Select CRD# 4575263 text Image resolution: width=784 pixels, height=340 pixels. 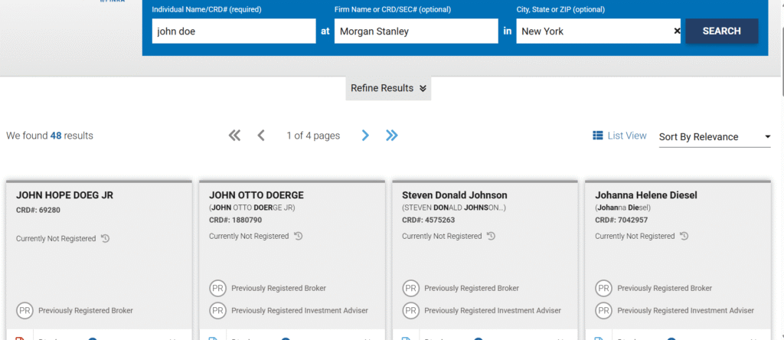pos(429,220)
